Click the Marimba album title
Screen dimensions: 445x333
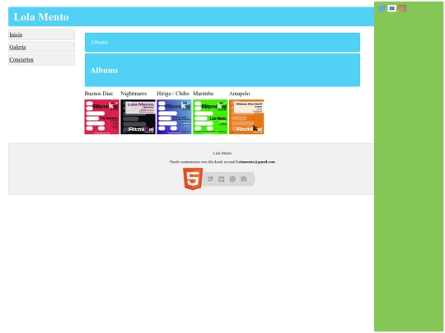(204, 94)
